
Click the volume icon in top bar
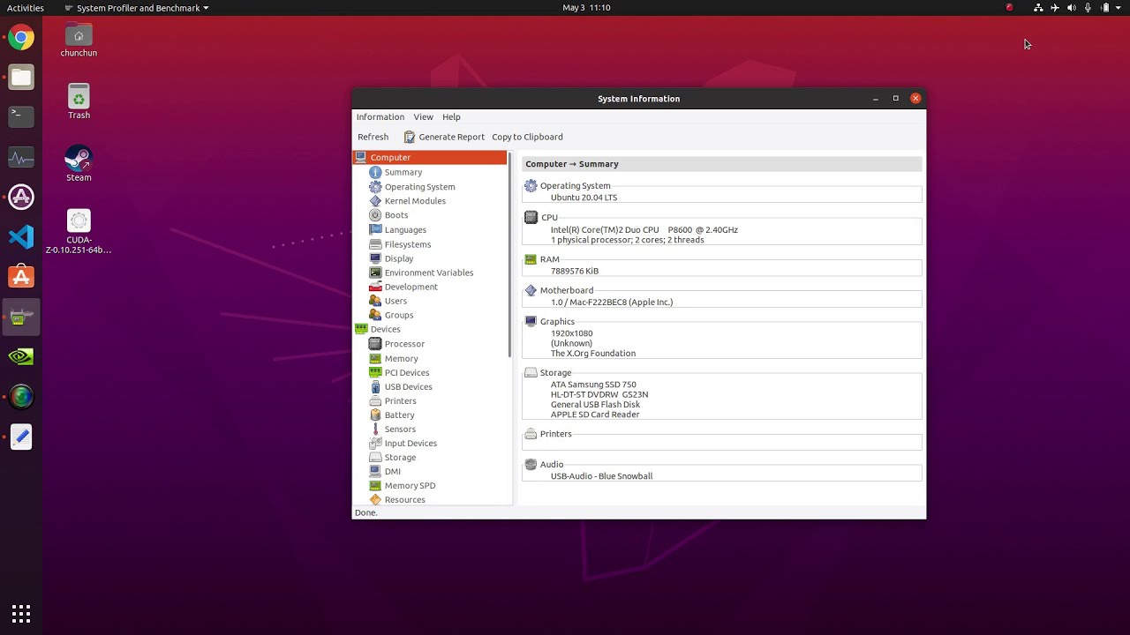pos(1072,8)
